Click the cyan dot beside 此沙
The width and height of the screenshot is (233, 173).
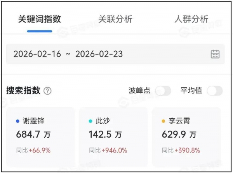tap(90, 121)
